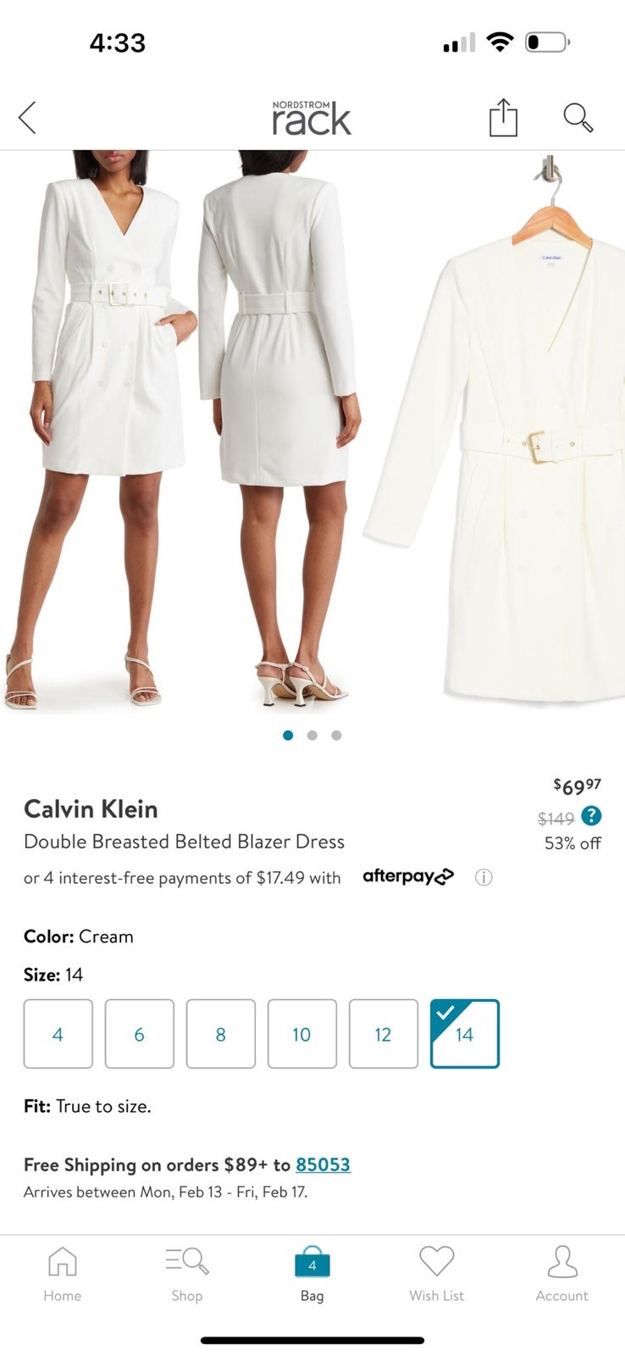625x1356 pixels.
Task: Select size 4
Action: click(58, 1034)
